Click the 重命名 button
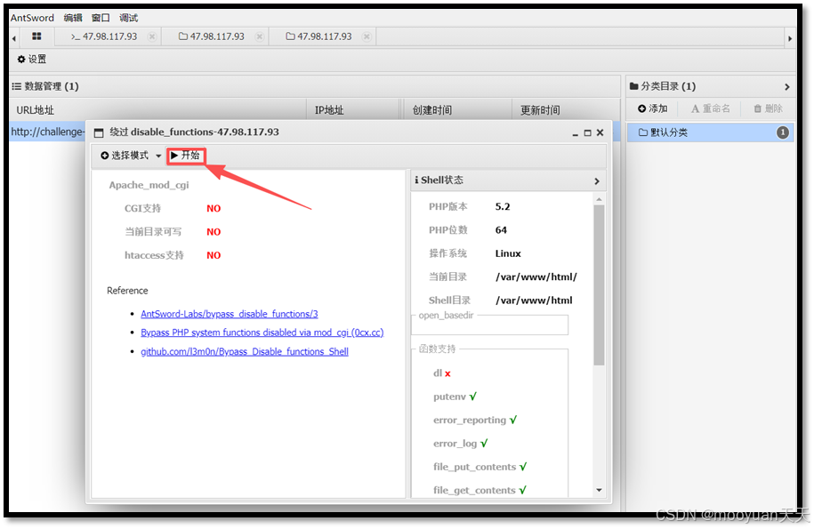The height and width of the screenshot is (529, 814). [711, 108]
